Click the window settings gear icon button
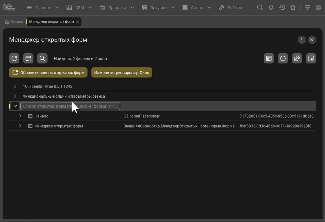Image resolution: width=325 pixels, height=222 pixels. 311,58
